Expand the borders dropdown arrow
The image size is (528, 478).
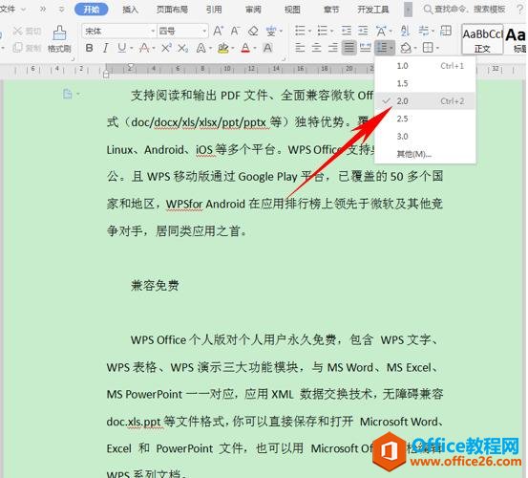pyautogui.click(x=437, y=48)
